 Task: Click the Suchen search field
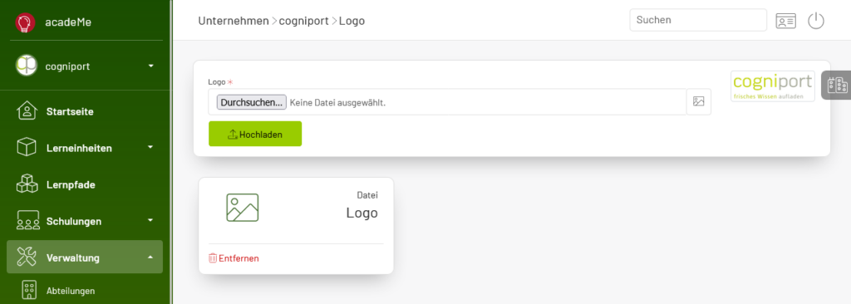[x=698, y=20]
